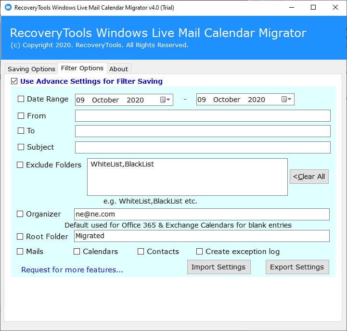This screenshot has width=347, height=331.
Task: Click the Import Settings button
Action: [219, 267]
